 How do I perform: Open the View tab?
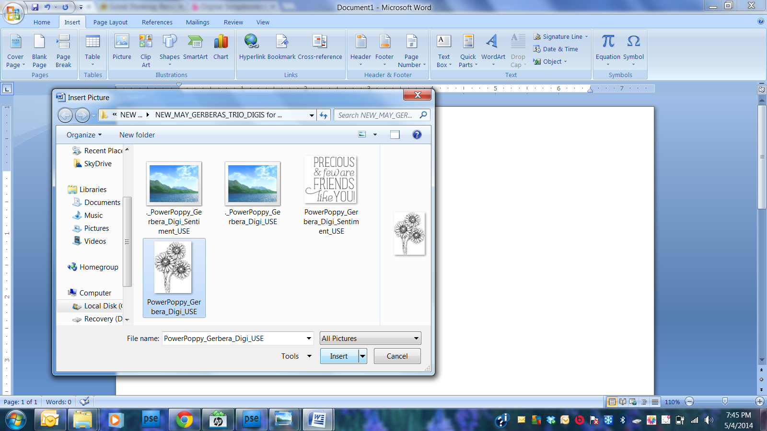pos(263,22)
